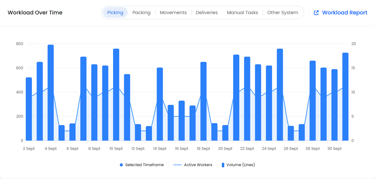Click the '16 Sept' axis label
This screenshot has width=375, height=179.
182,149
